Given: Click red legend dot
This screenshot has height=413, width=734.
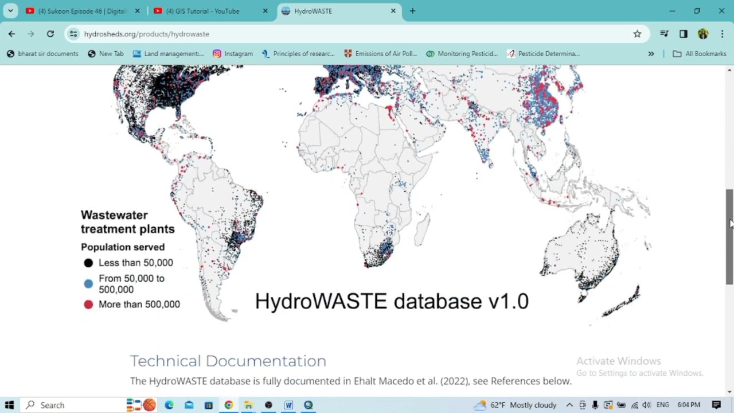Looking at the screenshot, I should (x=88, y=305).
